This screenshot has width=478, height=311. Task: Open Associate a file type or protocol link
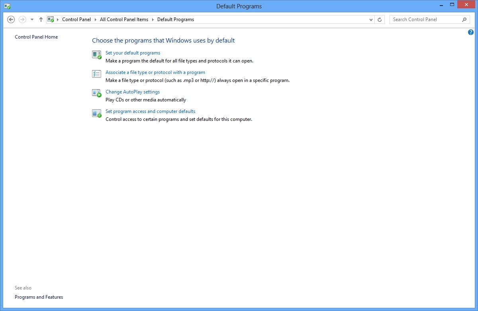pos(155,72)
